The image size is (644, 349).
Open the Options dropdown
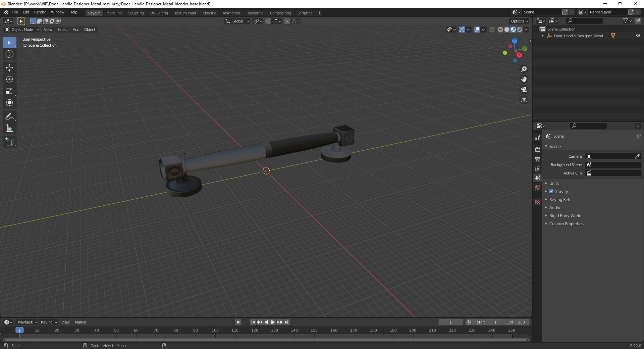[x=520, y=21]
